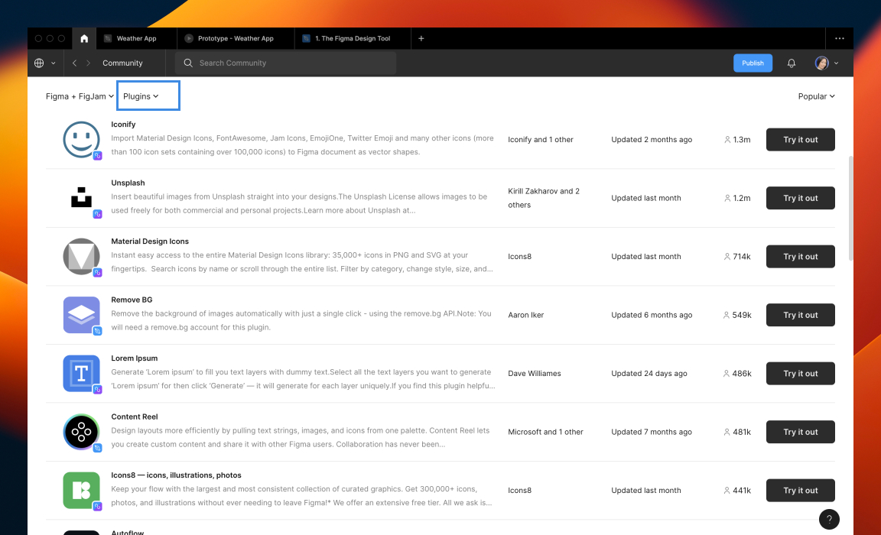Click Try it out for Lorem Ipsum
This screenshot has height=535, width=881.
tap(800, 373)
